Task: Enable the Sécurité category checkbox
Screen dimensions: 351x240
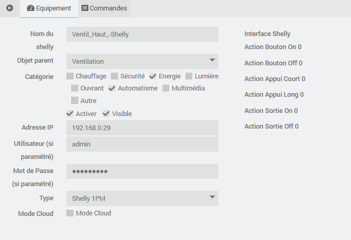Action: (x=114, y=76)
